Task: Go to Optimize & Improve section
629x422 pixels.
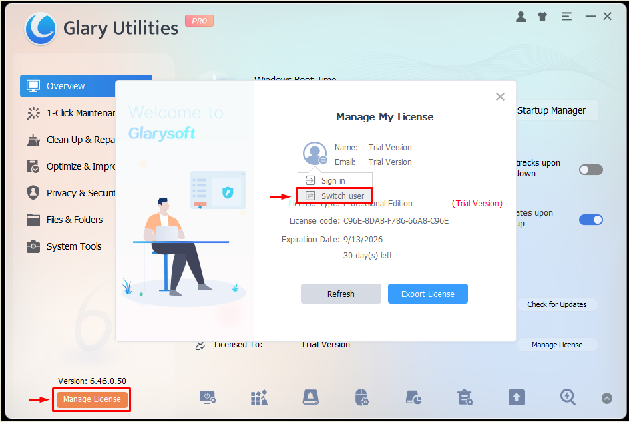Action: (71, 166)
